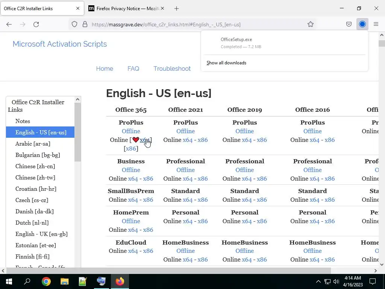Select English - US [en-us] sidebar entry
This screenshot has width=385, height=289.
click(40, 132)
